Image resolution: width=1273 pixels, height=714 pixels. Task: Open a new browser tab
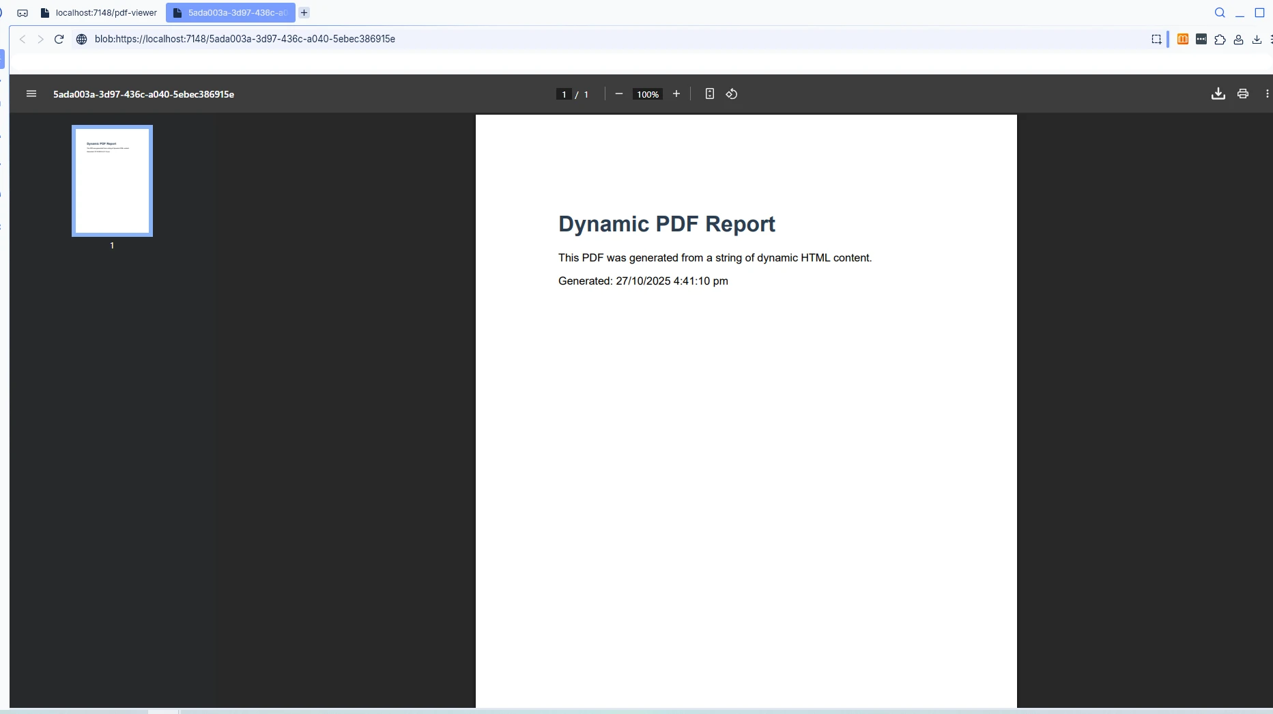(x=303, y=12)
